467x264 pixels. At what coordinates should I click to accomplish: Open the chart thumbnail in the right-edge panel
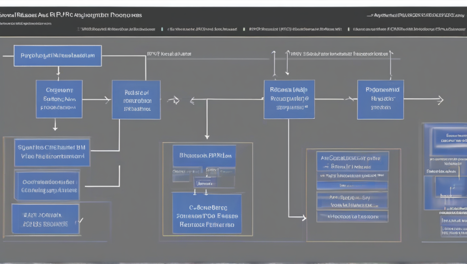(450, 186)
